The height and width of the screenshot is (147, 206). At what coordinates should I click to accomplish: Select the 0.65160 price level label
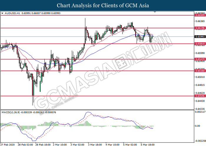pyautogui.click(x=200, y=71)
